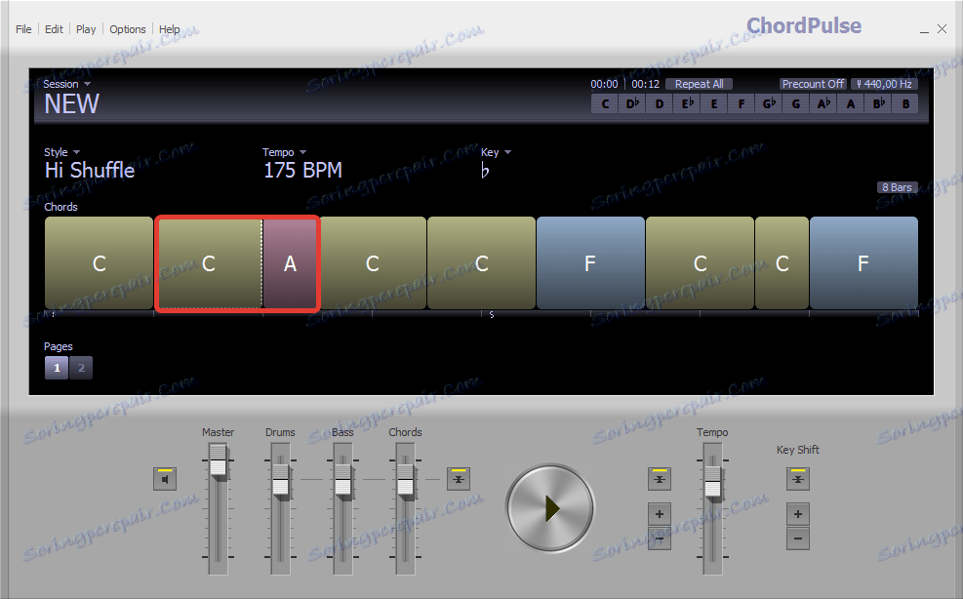Select the A key button in key row
Viewport: 963px width, 599px height.
tap(851, 103)
